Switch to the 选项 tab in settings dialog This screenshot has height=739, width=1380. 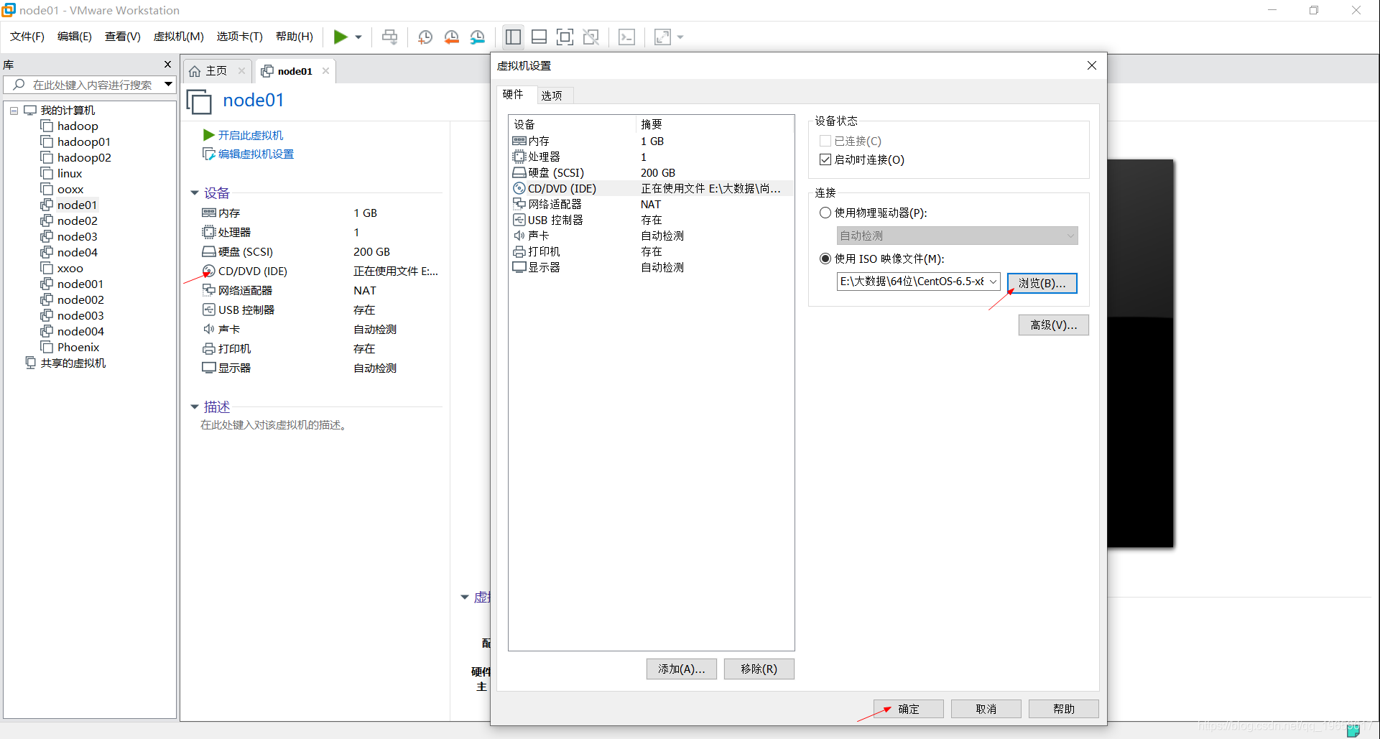[x=552, y=96]
